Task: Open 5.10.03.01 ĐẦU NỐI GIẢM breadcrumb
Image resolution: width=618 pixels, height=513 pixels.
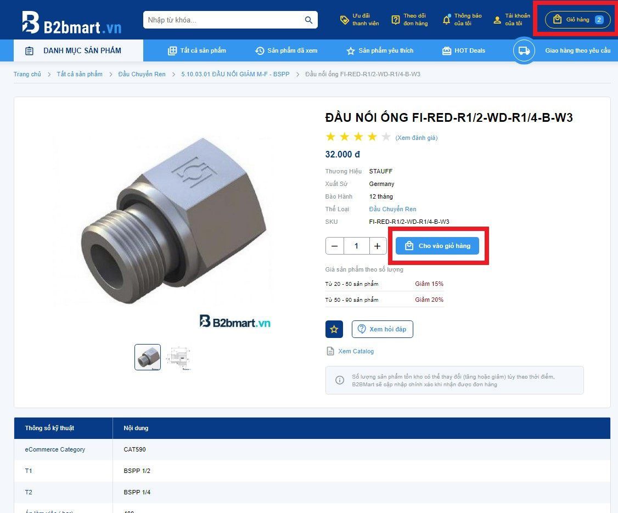Action: (235, 74)
